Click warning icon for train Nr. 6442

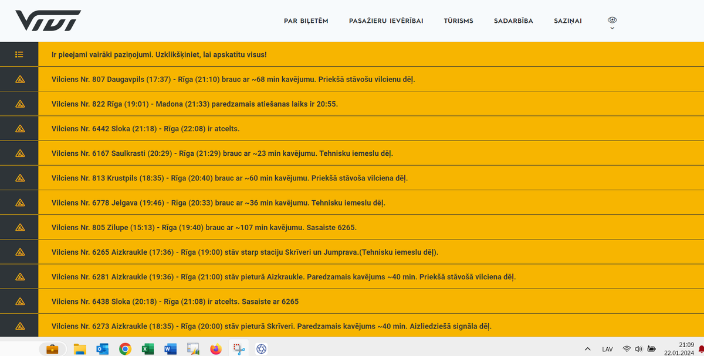coord(19,128)
